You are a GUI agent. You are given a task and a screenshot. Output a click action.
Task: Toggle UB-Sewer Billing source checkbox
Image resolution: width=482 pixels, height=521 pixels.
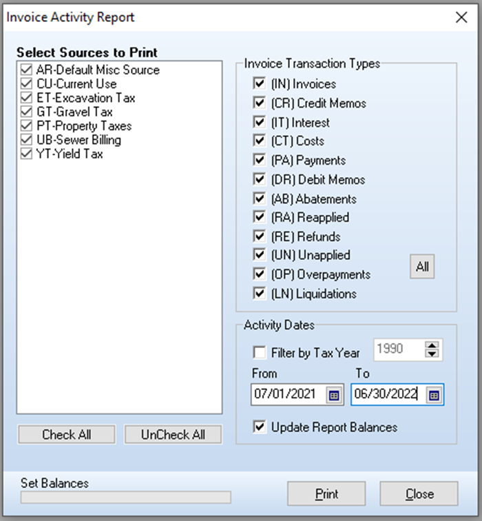(26, 140)
